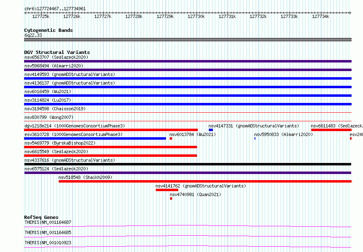Click the nsv4141762 (gnomADStructuralVariants) label
Screen dimensions: 363x252
coord(201,186)
